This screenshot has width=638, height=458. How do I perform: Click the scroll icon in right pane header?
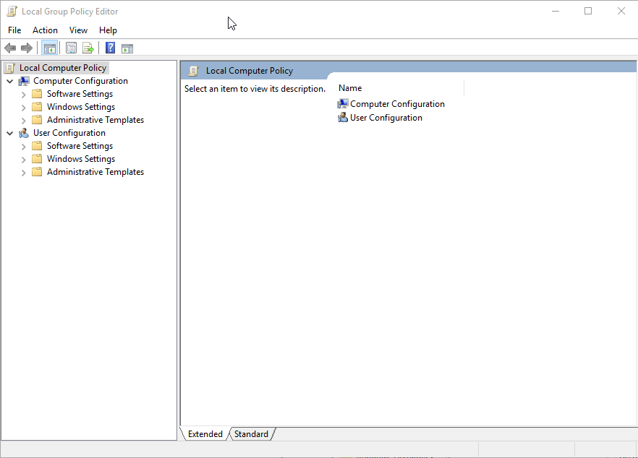pos(194,71)
